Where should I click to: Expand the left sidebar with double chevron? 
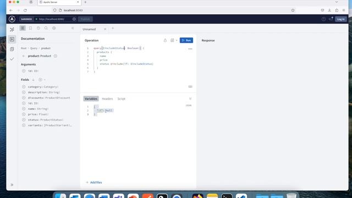[12, 185]
